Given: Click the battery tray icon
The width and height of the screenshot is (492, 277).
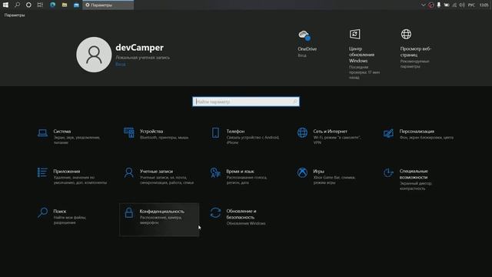Looking at the screenshot, I should pos(447,5).
